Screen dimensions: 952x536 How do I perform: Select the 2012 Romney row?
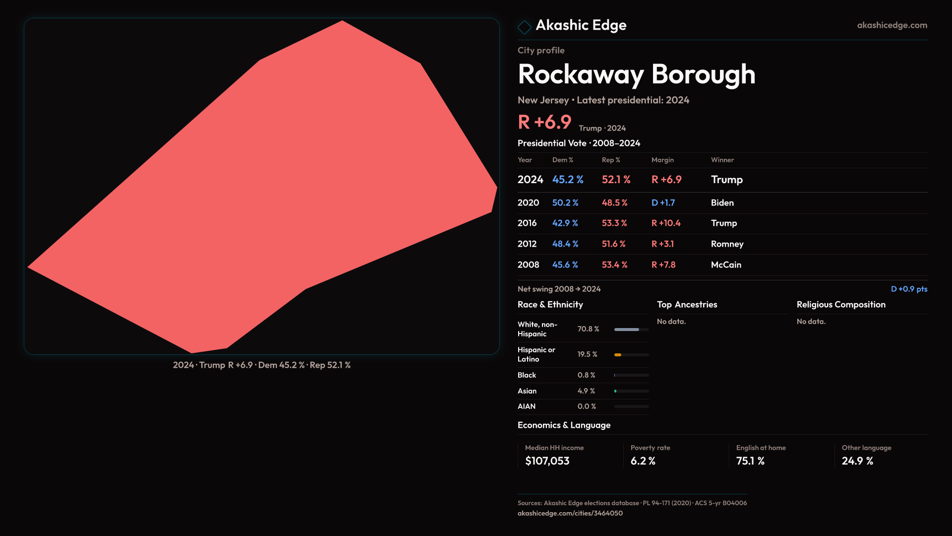(x=726, y=244)
